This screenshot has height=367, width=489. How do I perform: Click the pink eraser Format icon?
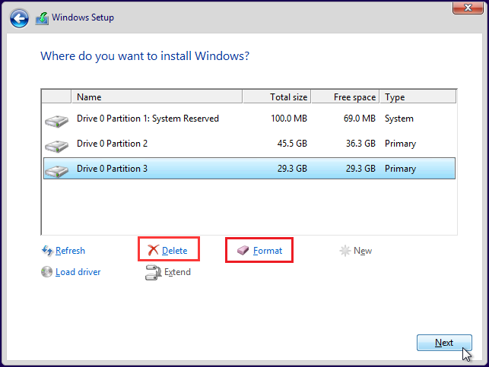click(x=243, y=250)
